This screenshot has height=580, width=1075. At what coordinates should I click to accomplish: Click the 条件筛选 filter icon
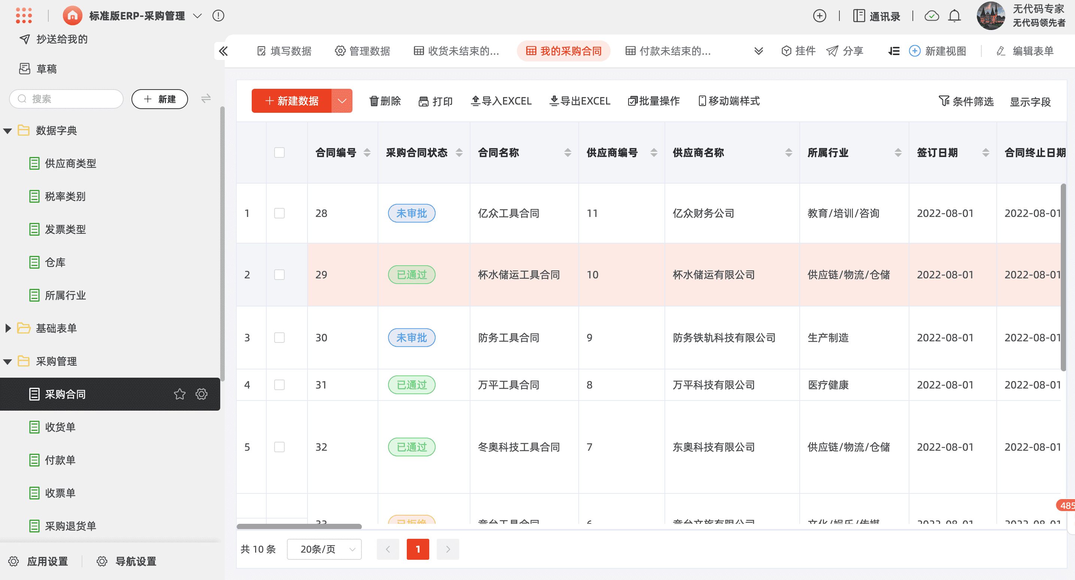click(x=943, y=101)
